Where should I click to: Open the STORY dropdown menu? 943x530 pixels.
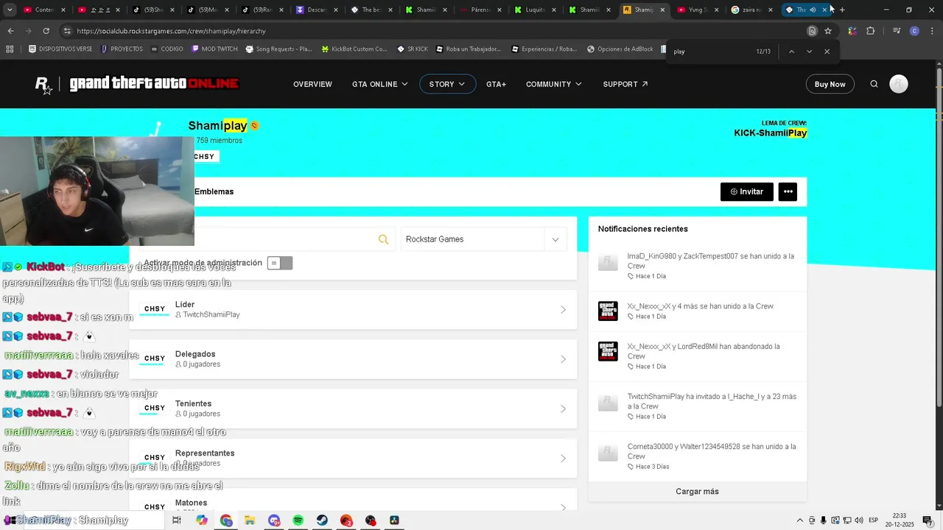[x=447, y=84]
